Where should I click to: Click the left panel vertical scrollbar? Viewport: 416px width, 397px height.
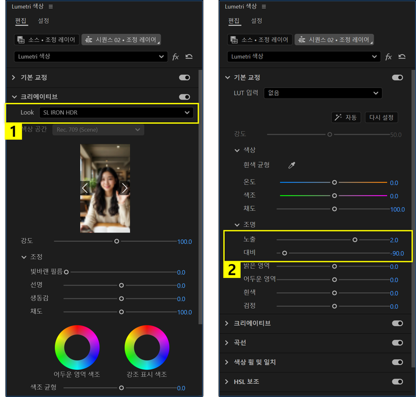(x=200, y=197)
